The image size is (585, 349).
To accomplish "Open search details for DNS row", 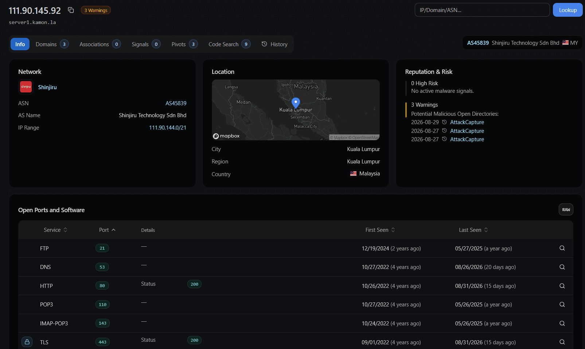I will click(562, 267).
